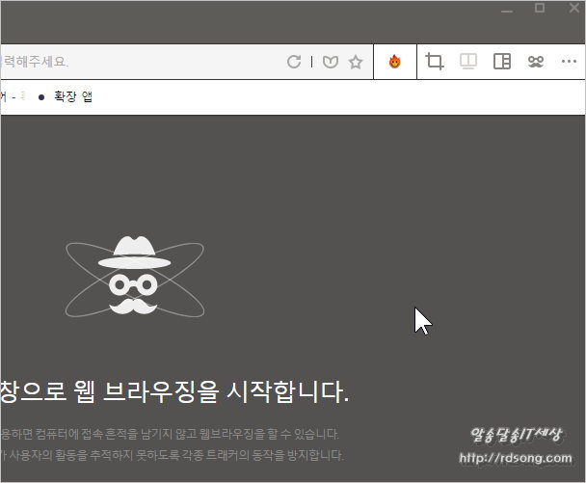Open the three-dot browser menu
This screenshot has height=483, width=586.
click(x=569, y=62)
